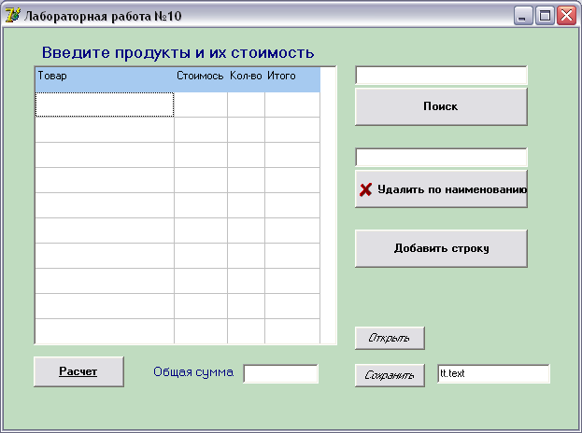Click the Сохранить button
Image resolution: width=582 pixels, height=433 pixels.
390,375
